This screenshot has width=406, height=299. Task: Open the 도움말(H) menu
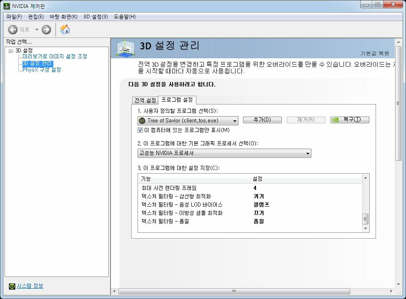click(x=125, y=17)
